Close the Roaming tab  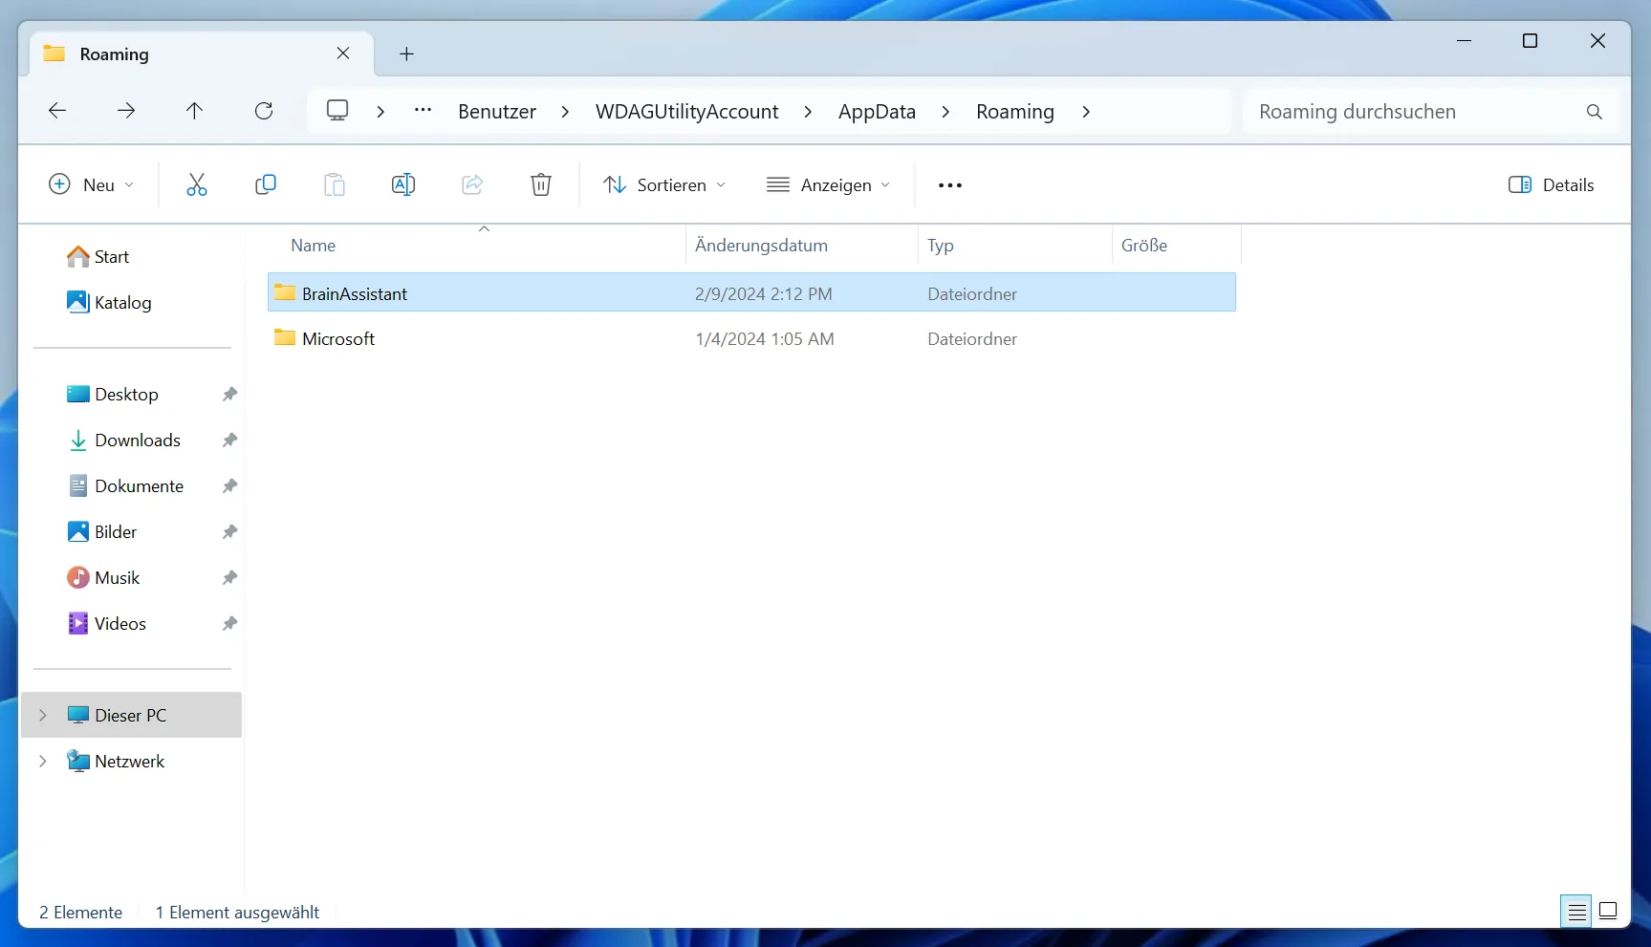(x=343, y=54)
